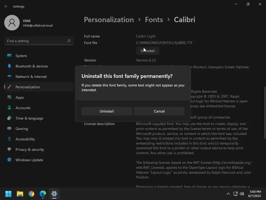Click the search magnifier icon
Image resolution: width=266 pixels, height=200 pixels.
click(x=69, y=41)
